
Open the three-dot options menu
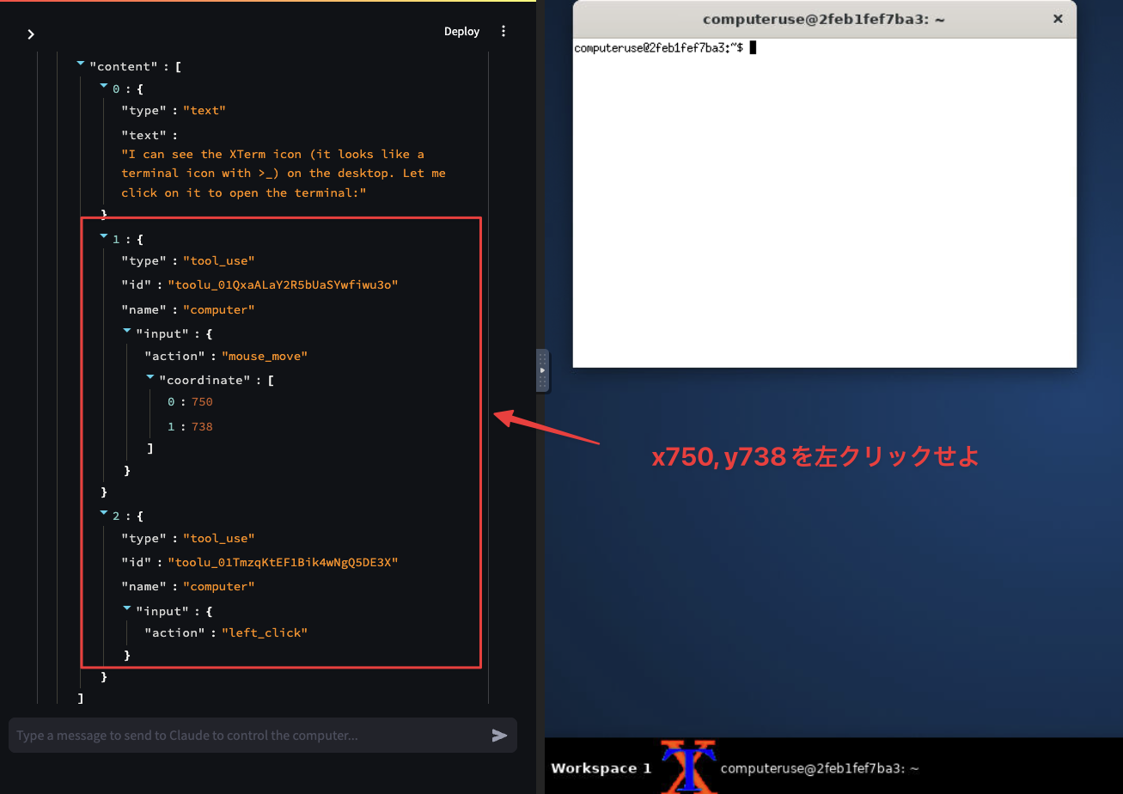(504, 31)
